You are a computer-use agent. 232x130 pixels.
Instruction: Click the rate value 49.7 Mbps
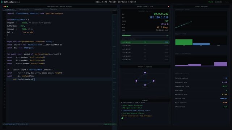pos(163,27)
